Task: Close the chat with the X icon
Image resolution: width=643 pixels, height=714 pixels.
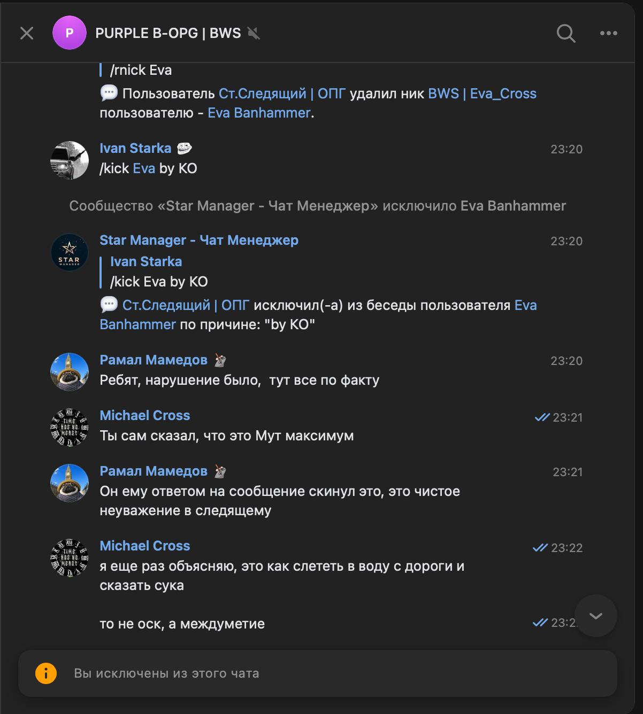Action: tap(27, 33)
